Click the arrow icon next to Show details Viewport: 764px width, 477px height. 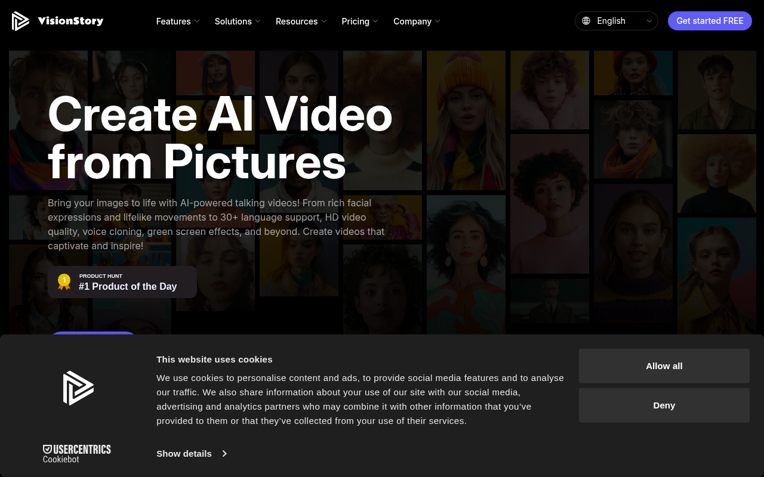click(x=224, y=454)
